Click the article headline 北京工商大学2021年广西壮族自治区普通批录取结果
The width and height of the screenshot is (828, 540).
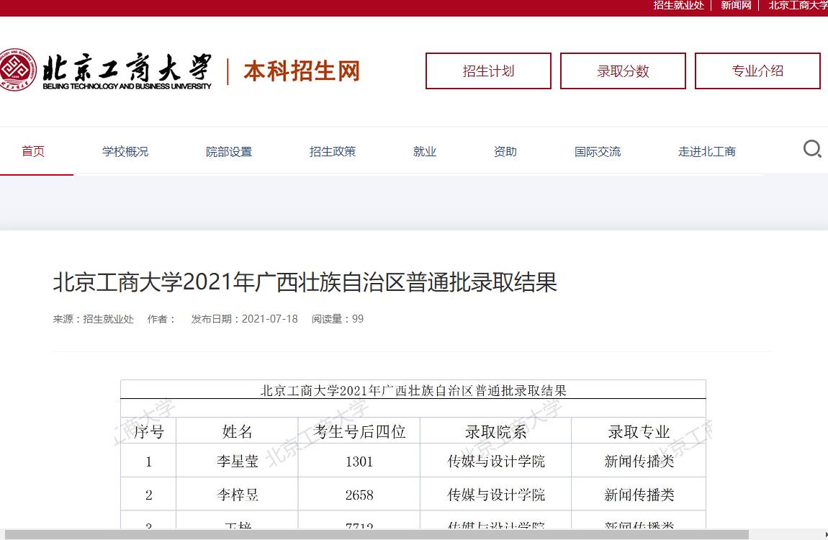point(305,282)
